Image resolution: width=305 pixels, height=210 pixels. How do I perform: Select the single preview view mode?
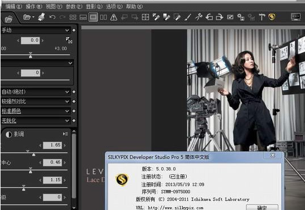93,17
